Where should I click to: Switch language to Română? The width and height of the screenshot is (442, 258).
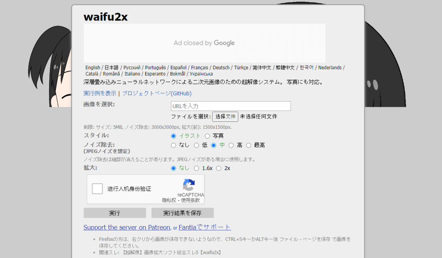(111, 74)
